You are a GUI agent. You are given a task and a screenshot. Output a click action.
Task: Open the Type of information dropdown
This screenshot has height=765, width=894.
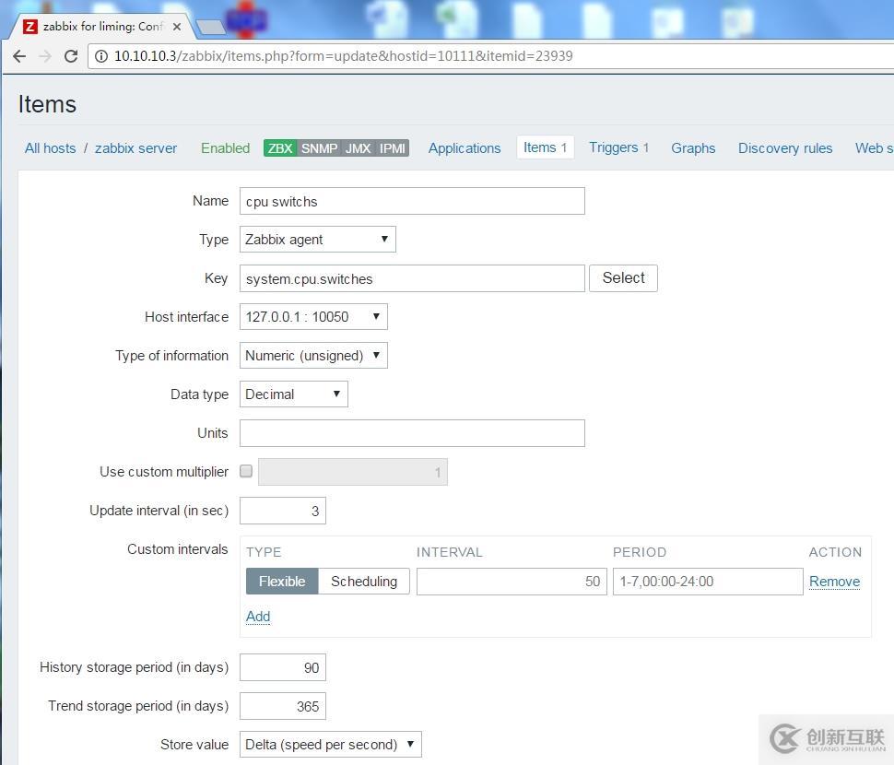coord(313,356)
